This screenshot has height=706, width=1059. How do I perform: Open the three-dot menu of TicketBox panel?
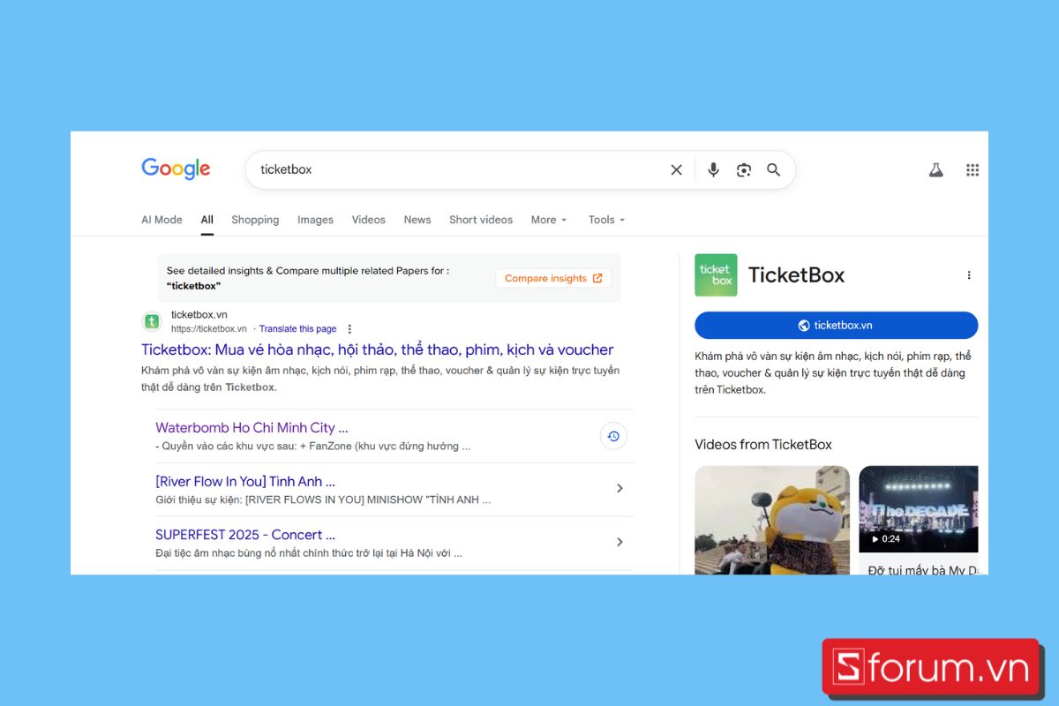coord(969,275)
